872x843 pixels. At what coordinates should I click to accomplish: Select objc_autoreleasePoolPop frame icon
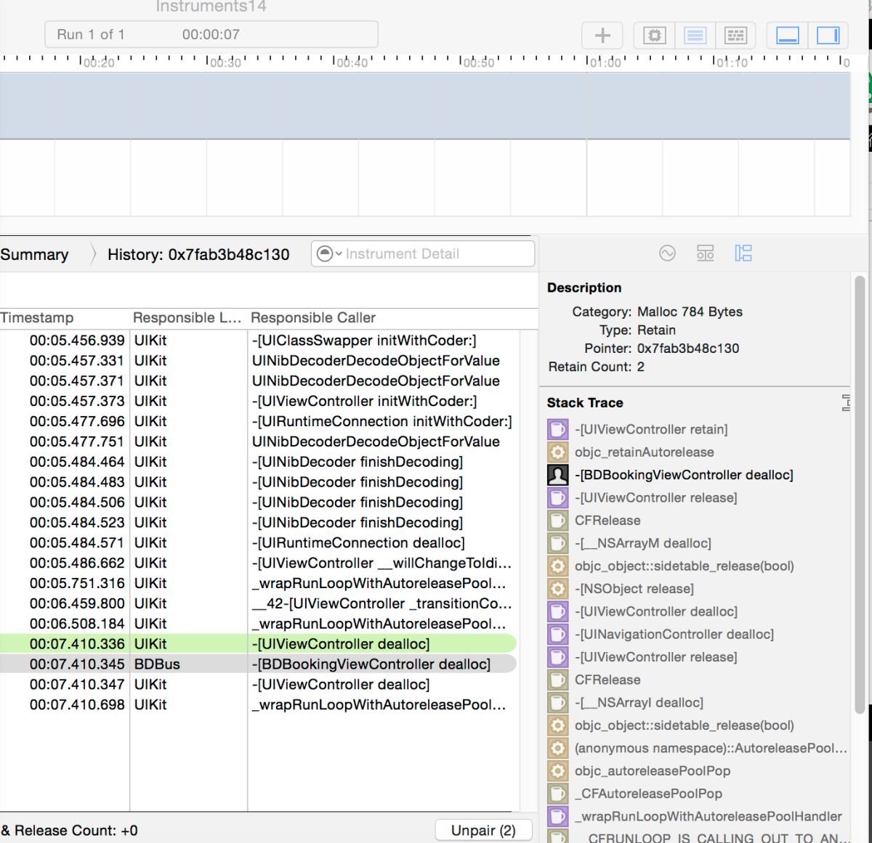click(x=557, y=770)
